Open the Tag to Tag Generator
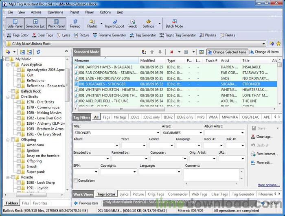The height and width of the screenshot is (216, 285). pyautogui.click(x=178, y=35)
